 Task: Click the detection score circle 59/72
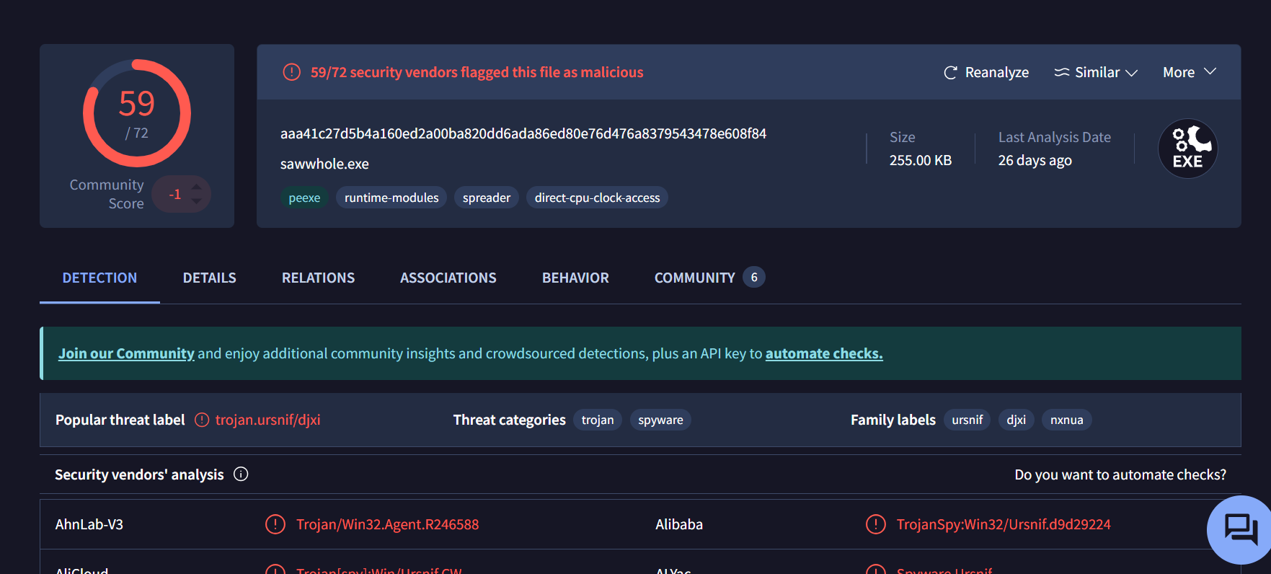(x=137, y=113)
